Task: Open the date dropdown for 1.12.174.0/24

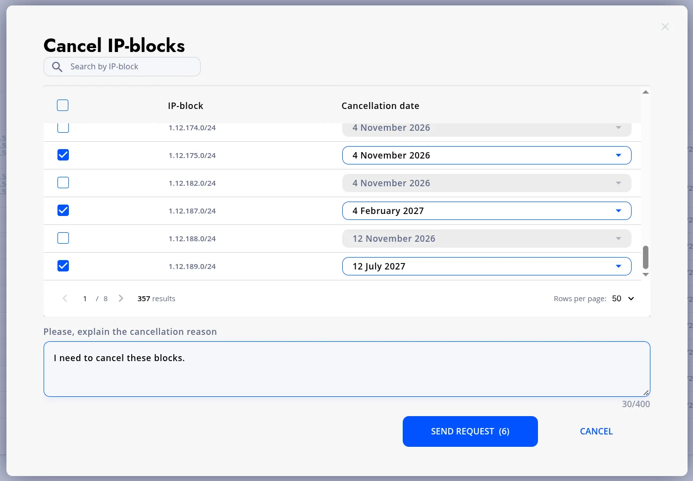Action: (486, 129)
